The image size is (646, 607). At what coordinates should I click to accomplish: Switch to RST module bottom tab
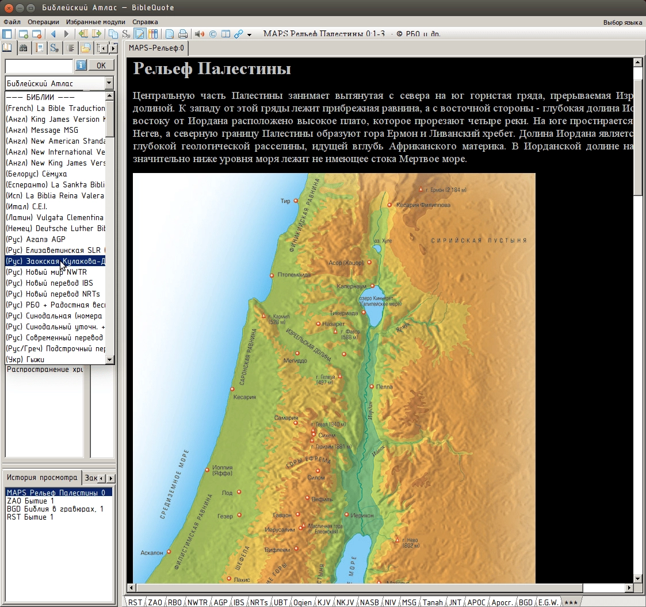tap(135, 602)
